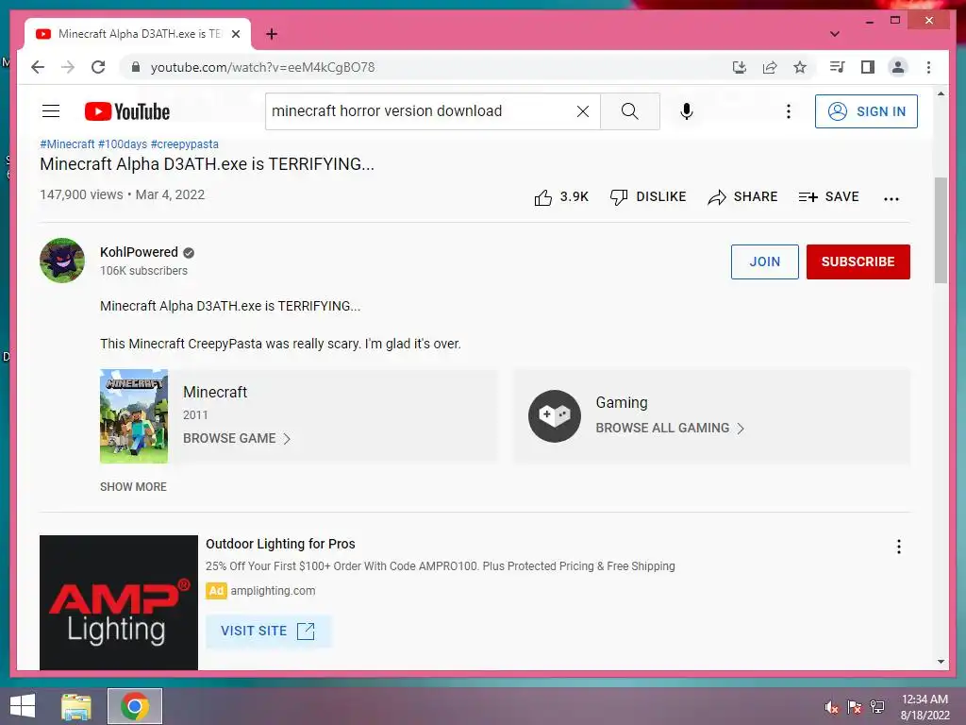The image size is (966, 725).
Task: Save the video to a playlist
Action: tap(828, 197)
